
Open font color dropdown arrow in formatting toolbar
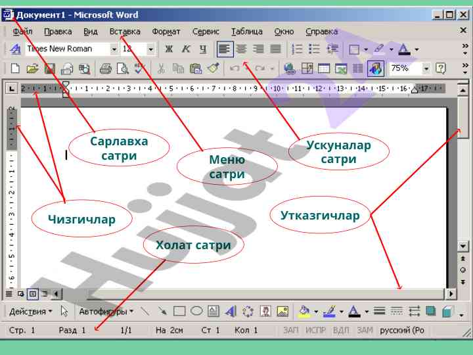(417, 49)
